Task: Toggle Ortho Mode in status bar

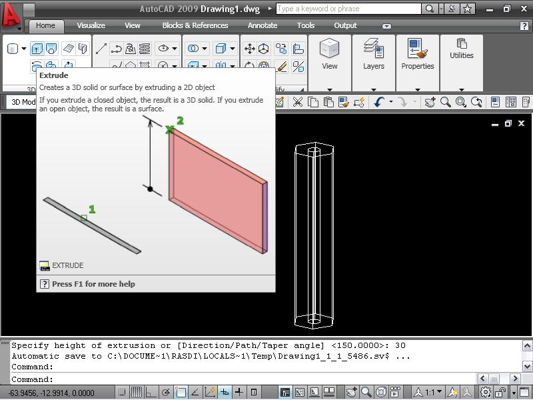Action: [x=151, y=392]
